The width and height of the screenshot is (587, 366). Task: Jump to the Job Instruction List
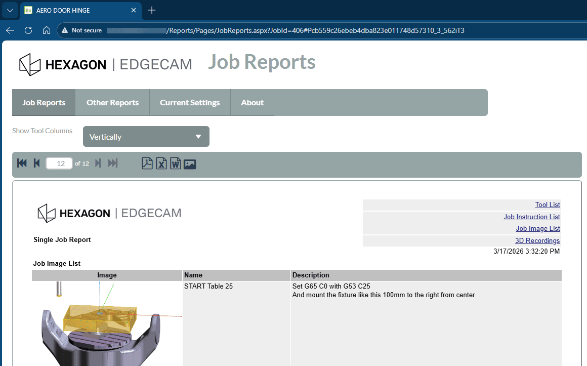531,217
